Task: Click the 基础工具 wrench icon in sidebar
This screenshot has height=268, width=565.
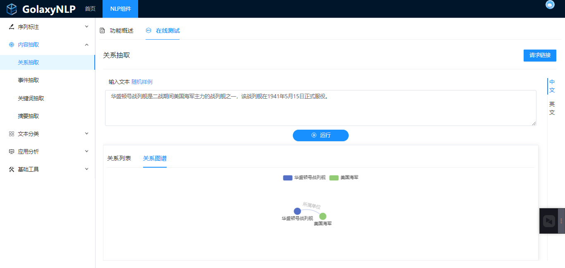Action: coord(12,169)
